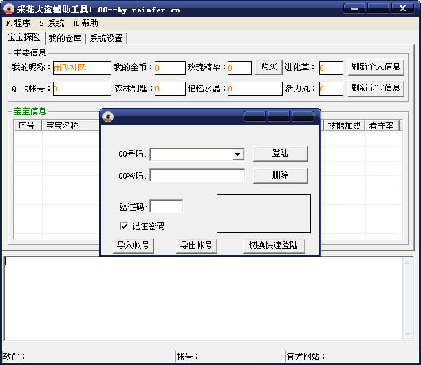This screenshot has height=365, width=421.
Task: Switch to the 我的仓库 tab
Action: (65, 38)
